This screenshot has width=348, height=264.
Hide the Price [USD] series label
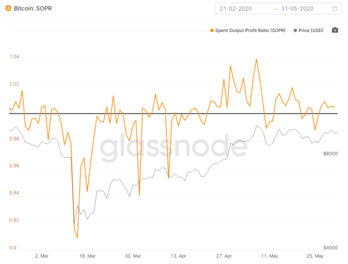[311, 30]
